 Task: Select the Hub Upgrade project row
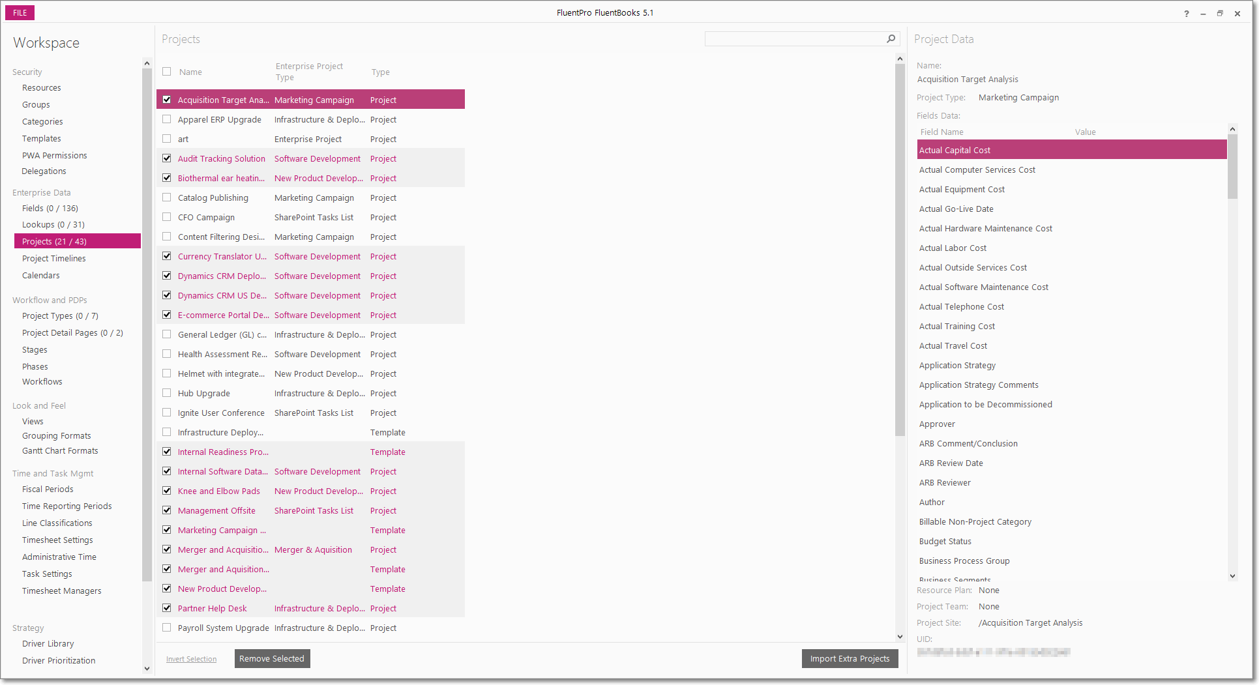coord(310,394)
